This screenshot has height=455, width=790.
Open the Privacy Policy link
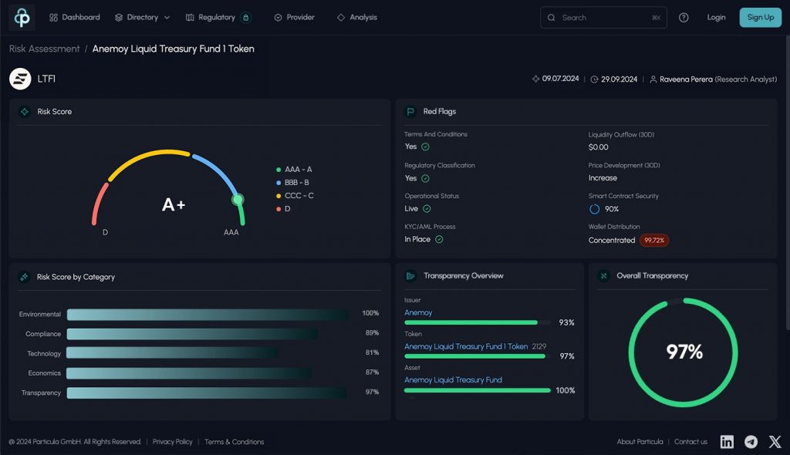pyautogui.click(x=172, y=442)
